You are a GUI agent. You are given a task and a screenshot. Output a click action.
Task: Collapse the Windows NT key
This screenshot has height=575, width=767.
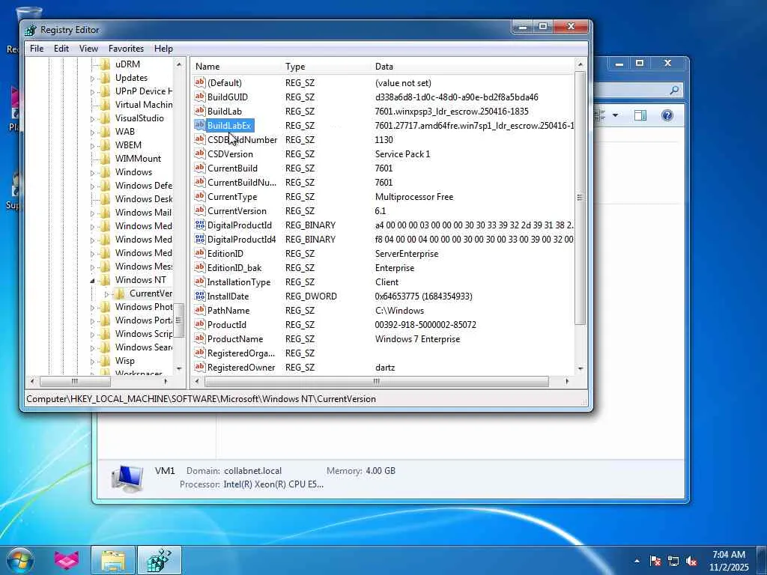point(92,281)
